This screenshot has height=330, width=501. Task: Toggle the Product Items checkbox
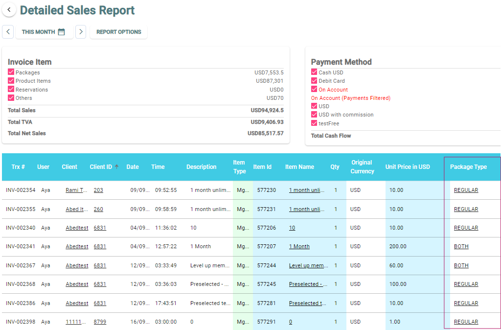pos(11,81)
